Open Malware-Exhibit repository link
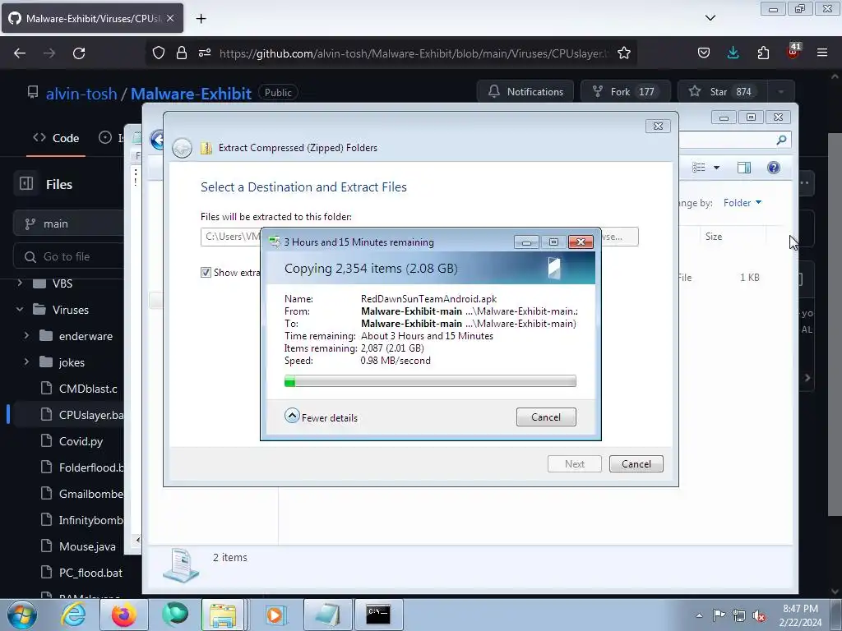The height and width of the screenshot is (631, 842). [191, 94]
